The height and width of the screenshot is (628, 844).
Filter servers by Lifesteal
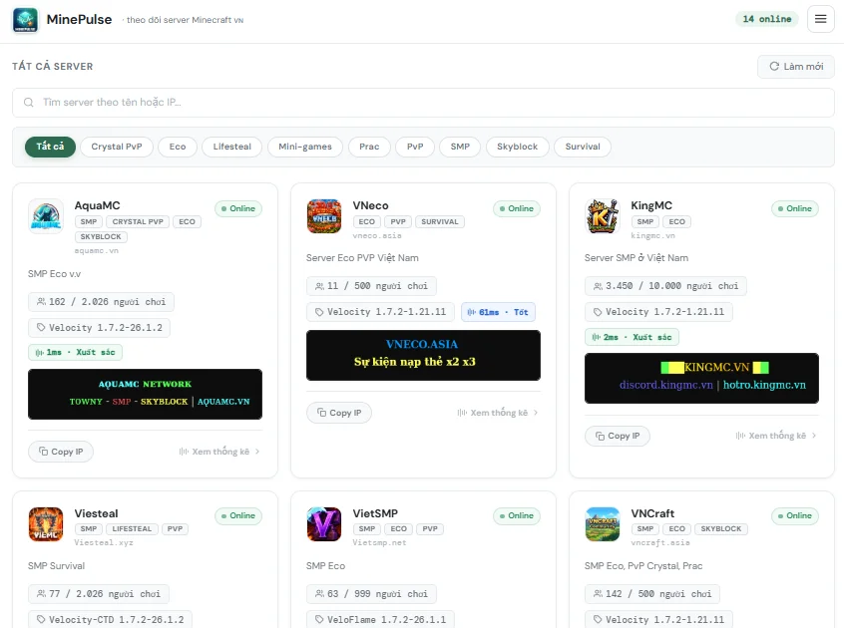232,147
